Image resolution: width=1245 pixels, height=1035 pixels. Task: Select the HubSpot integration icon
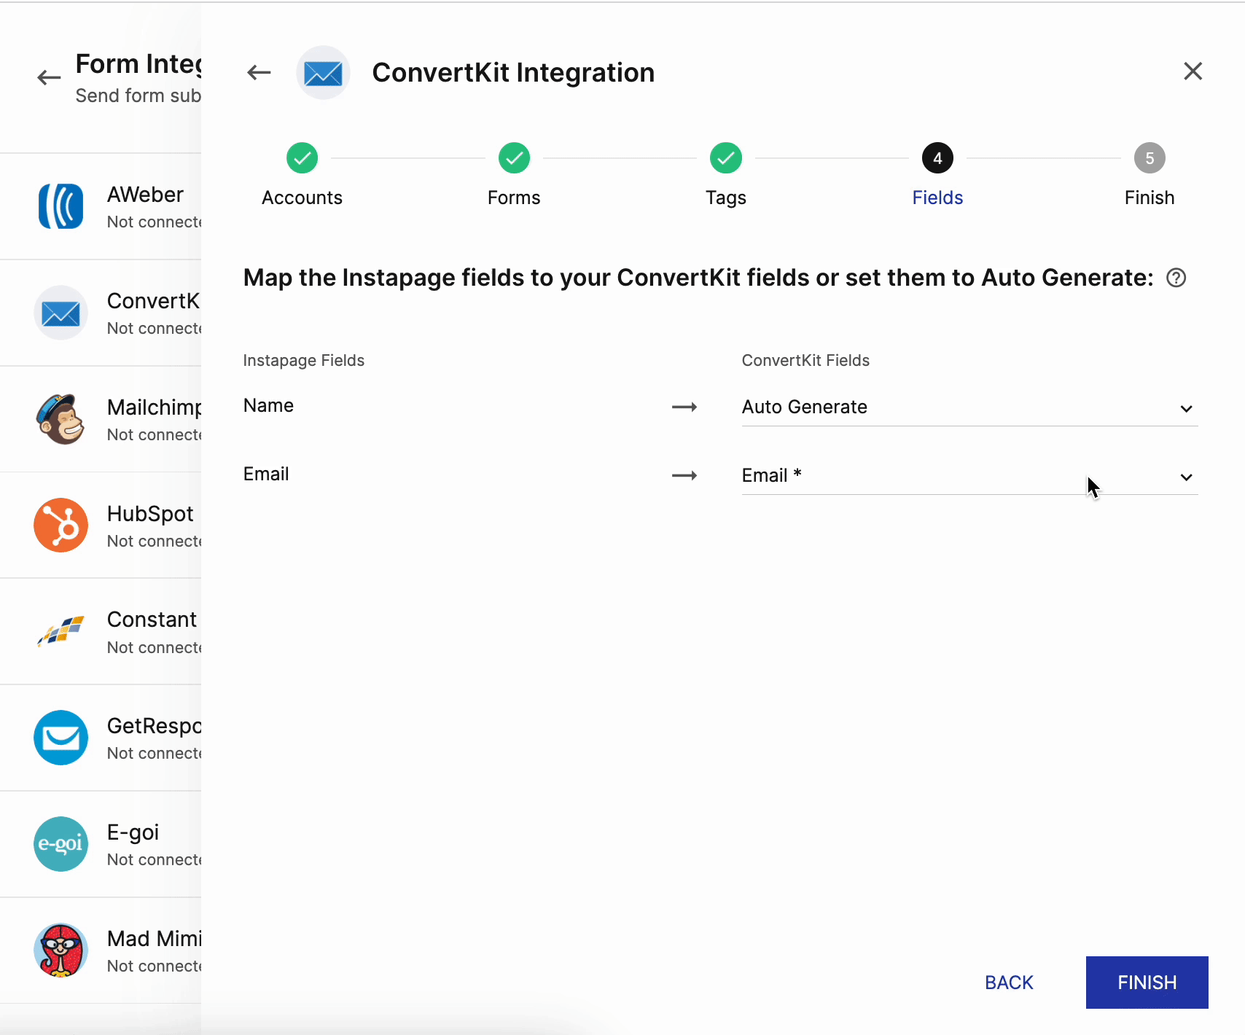click(61, 525)
